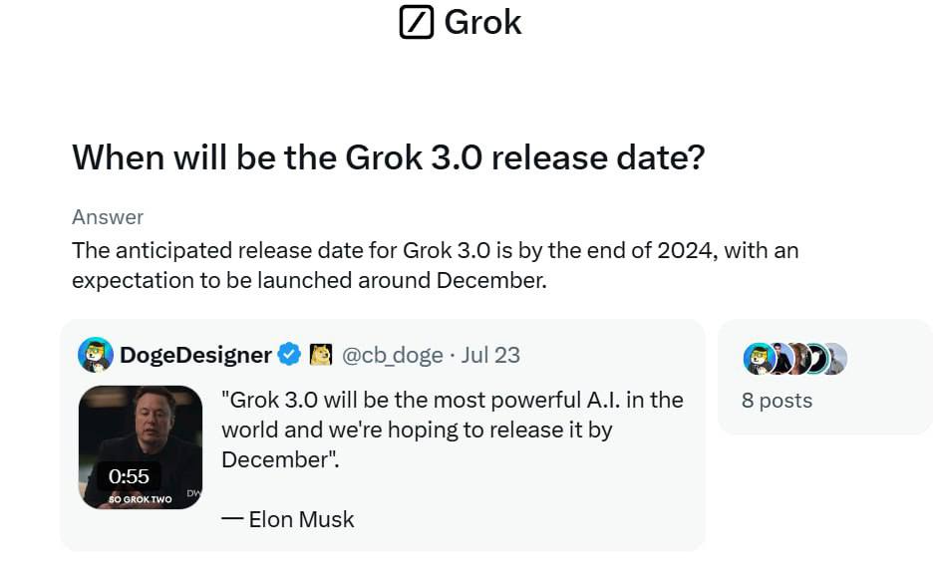Click the Grok wordmark text at top
This screenshot has width=937, height=577.
tap(482, 23)
